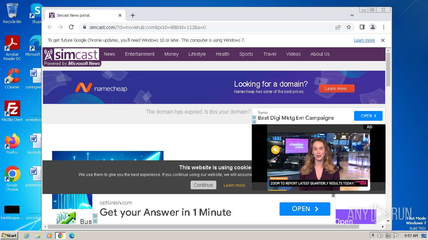
Task: Open Chrome profile avatar
Action: pos(373,27)
